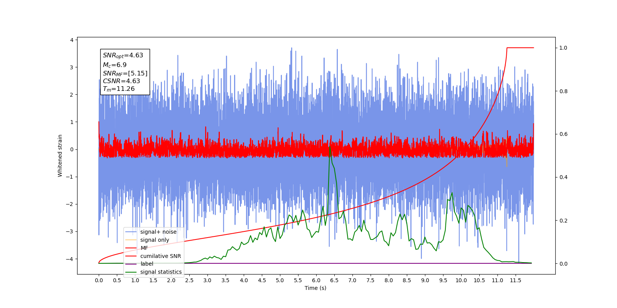Click the right y-axis tick label 0.2
This screenshot has width=617, height=308.
click(563, 221)
